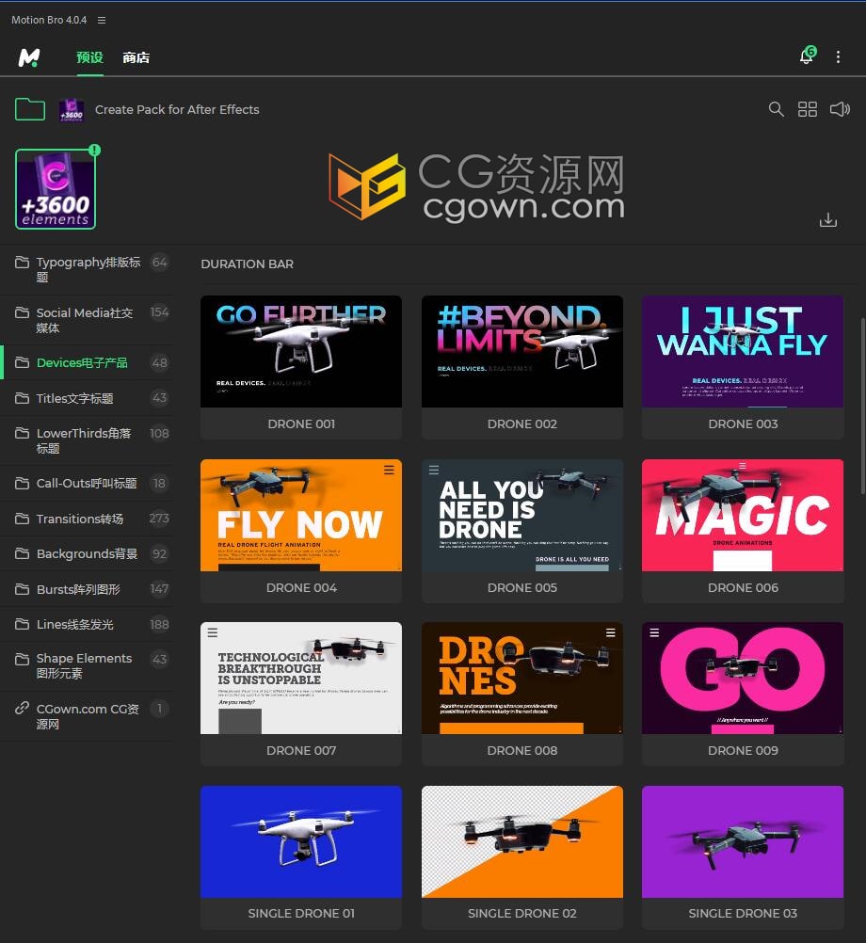Open LowerThirds角落标题 category
The width and height of the screenshot is (866, 943).
tap(88, 440)
